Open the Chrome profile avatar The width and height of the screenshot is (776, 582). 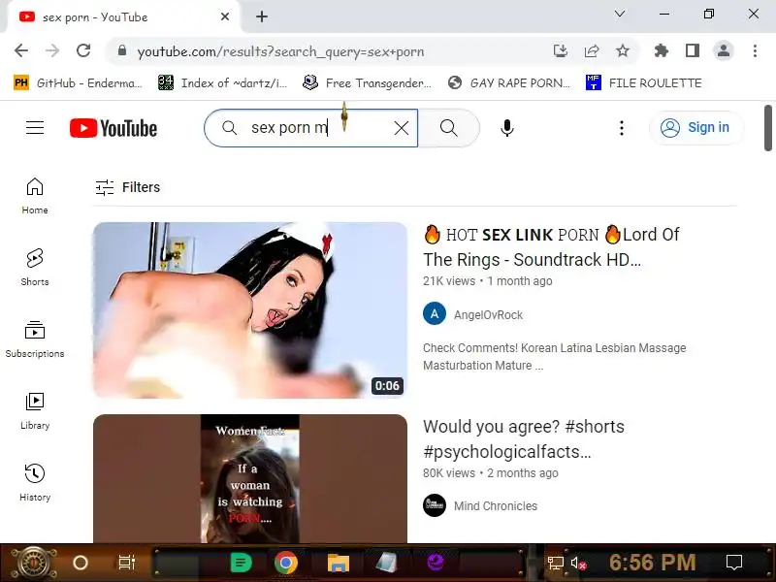[x=723, y=51]
